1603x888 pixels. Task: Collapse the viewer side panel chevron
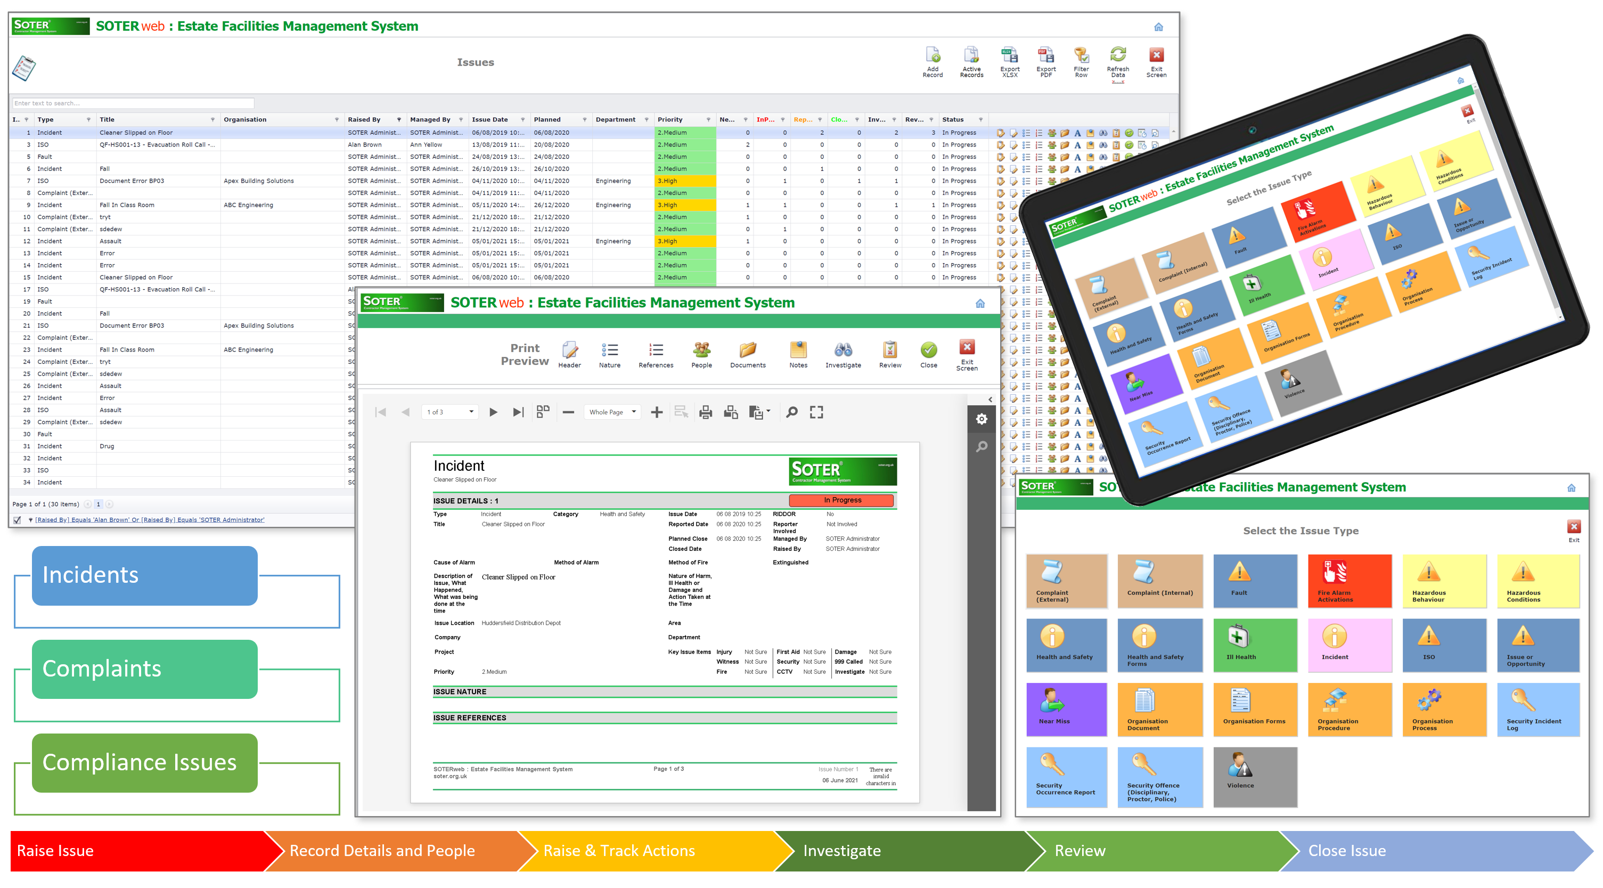pos(990,400)
